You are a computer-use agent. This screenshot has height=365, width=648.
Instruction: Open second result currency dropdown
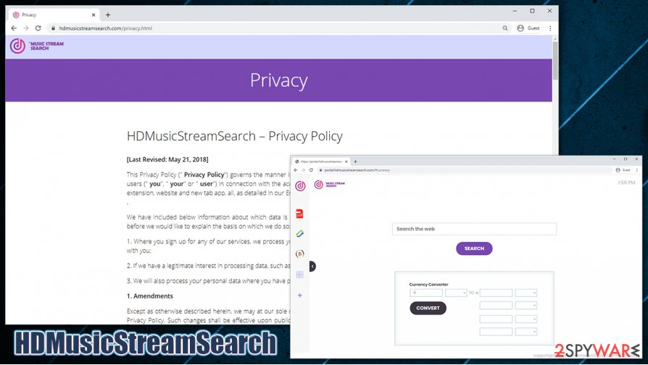pyautogui.click(x=526, y=306)
